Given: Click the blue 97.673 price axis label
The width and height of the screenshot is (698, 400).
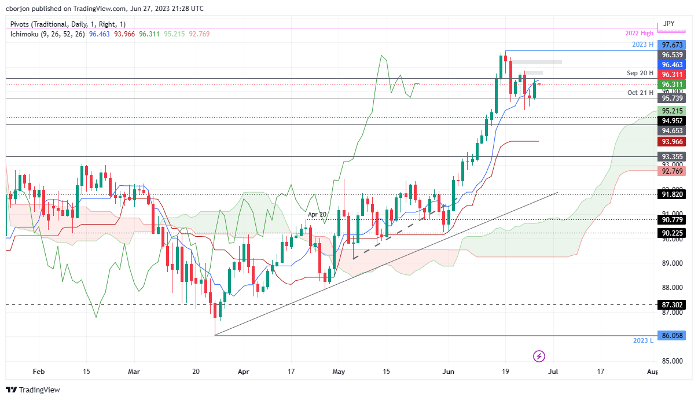Looking at the screenshot, I should [673, 45].
